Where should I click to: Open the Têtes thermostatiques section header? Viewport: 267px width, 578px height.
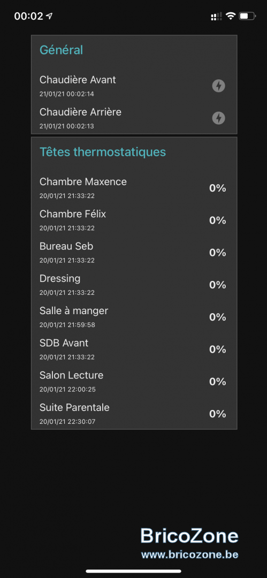103,151
